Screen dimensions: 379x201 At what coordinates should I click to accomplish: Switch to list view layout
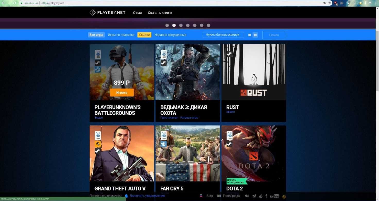tap(249, 35)
